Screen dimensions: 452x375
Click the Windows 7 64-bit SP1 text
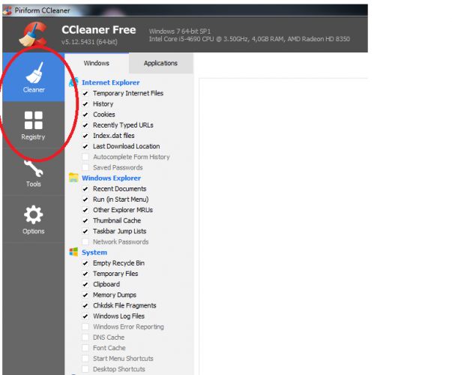pyautogui.click(x=180, y=31)
